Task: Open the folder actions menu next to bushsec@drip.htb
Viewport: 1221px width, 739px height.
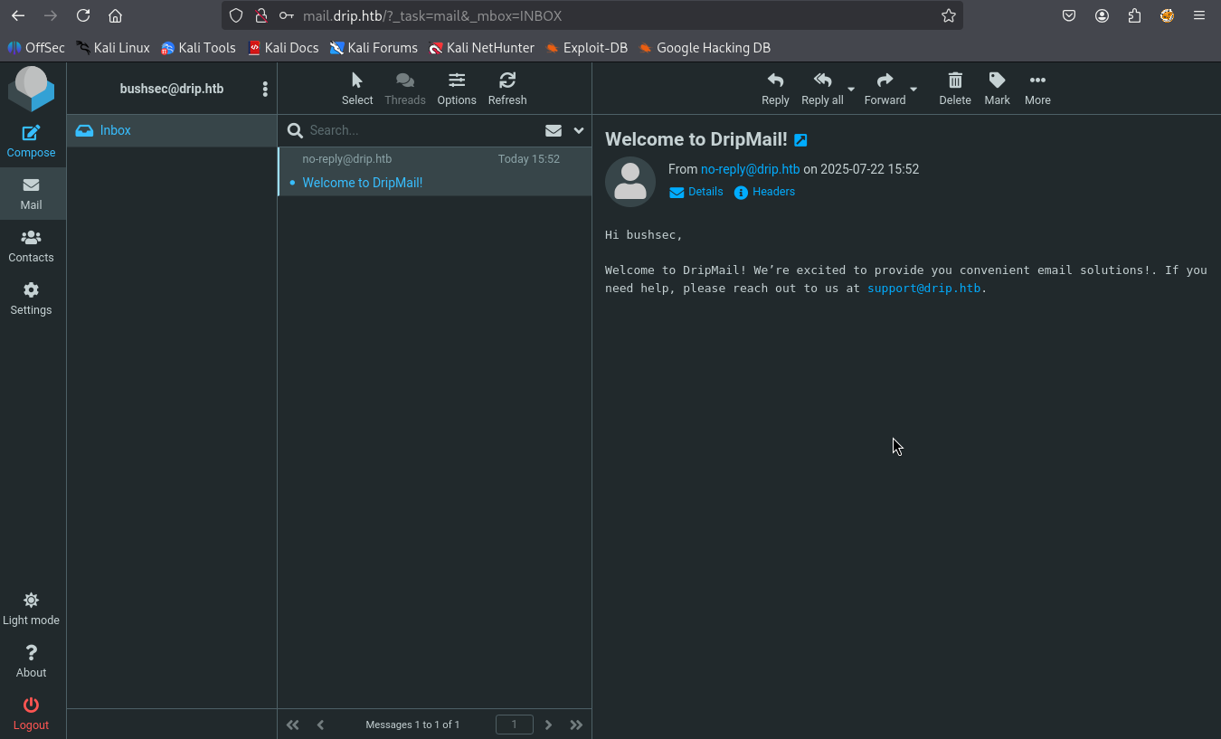Action: coord(265,89)
